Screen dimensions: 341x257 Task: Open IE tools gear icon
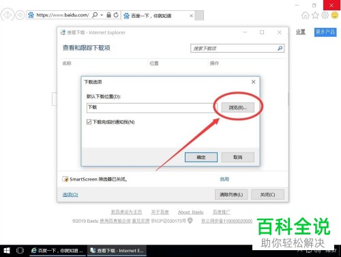tap(325, 15)
